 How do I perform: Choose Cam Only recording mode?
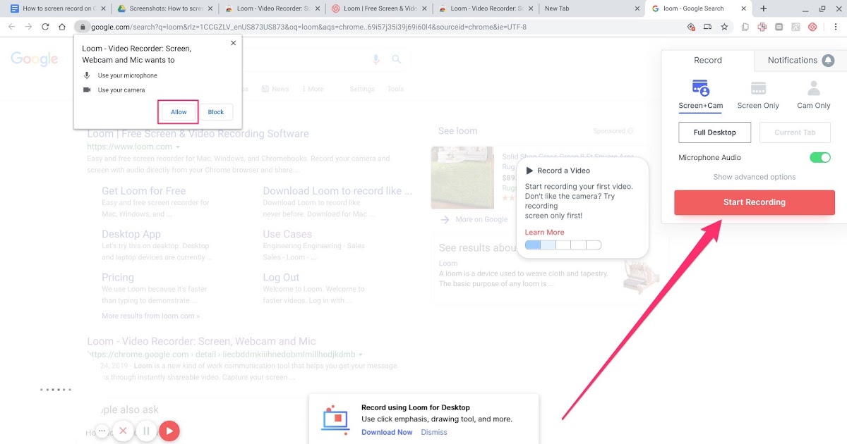pos(814,96)
